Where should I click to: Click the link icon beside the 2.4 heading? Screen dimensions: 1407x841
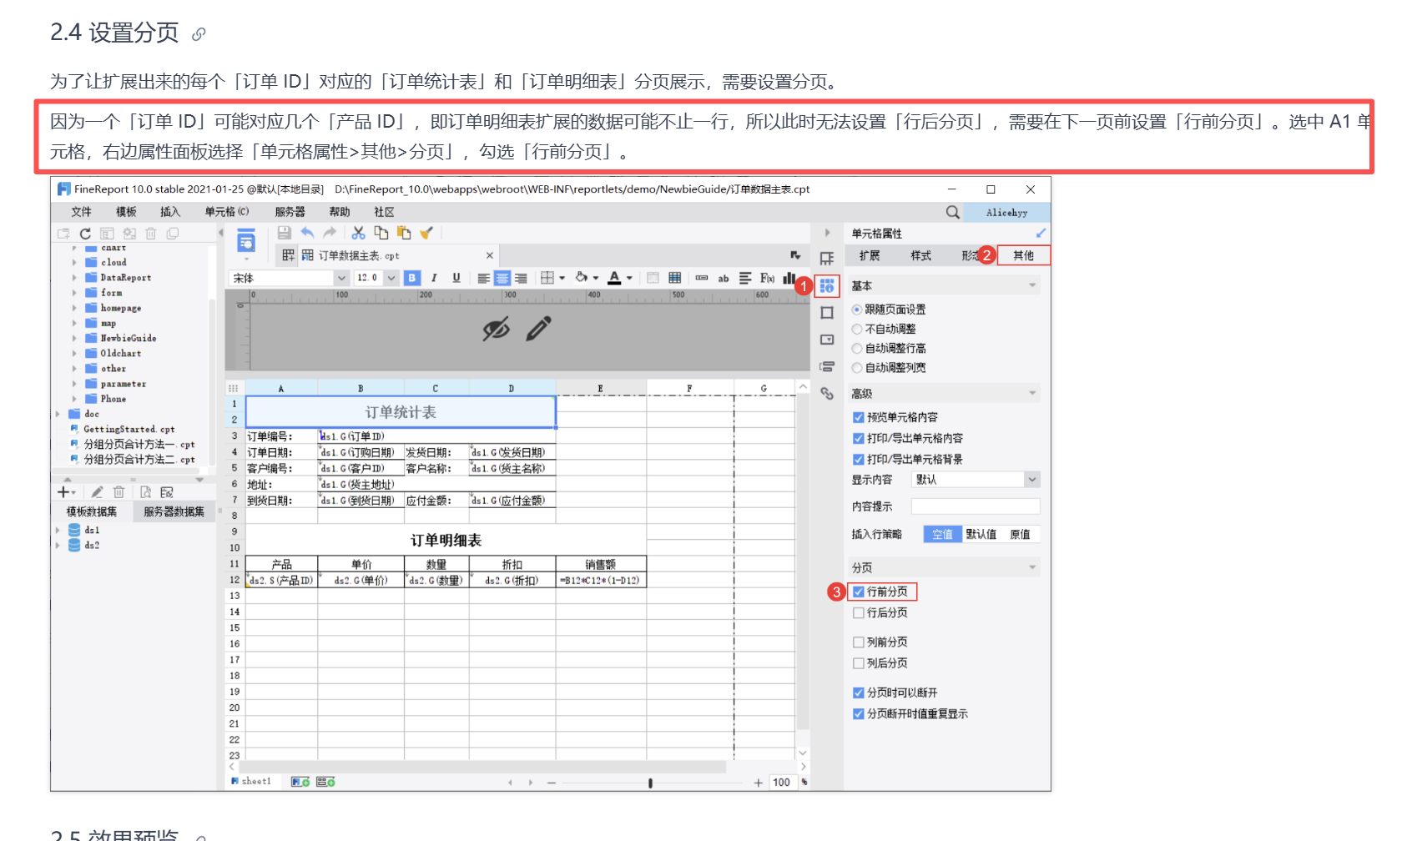[199, 34]
